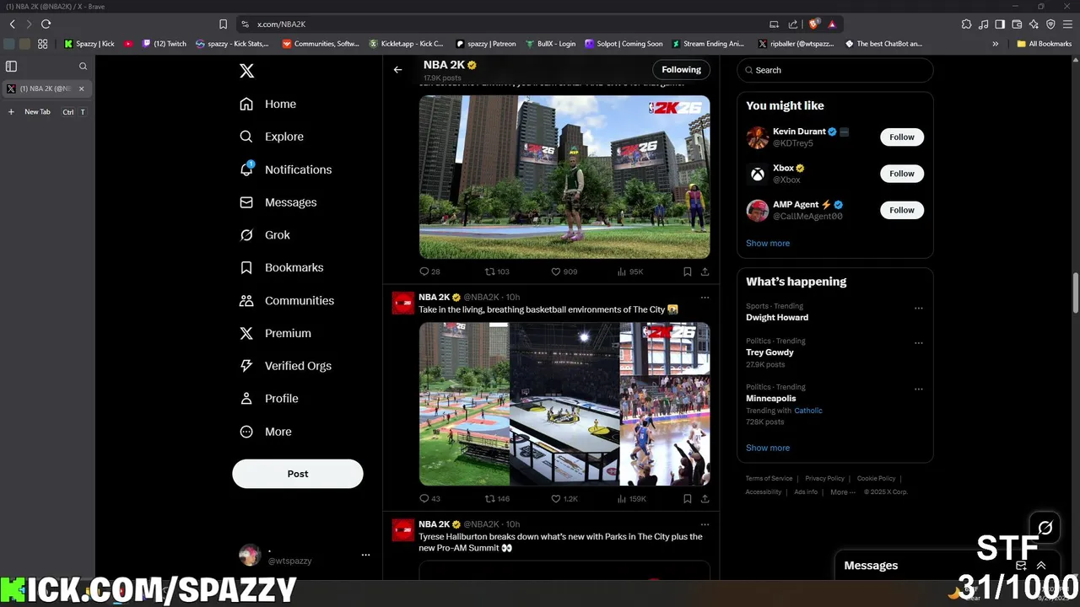Open Home from the sidebar
Viewport: 1080px width, 607px height.
click(x=267, y=104)
